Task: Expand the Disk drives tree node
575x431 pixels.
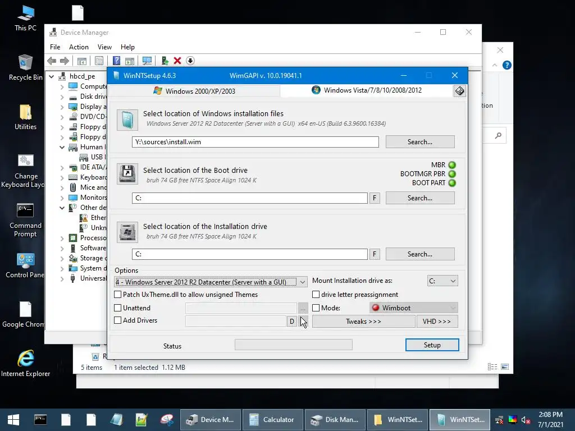Action: click(x=62, y=97)
